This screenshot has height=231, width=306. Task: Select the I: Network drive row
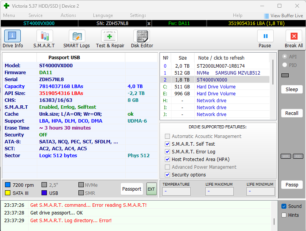(x=215, y=108)
